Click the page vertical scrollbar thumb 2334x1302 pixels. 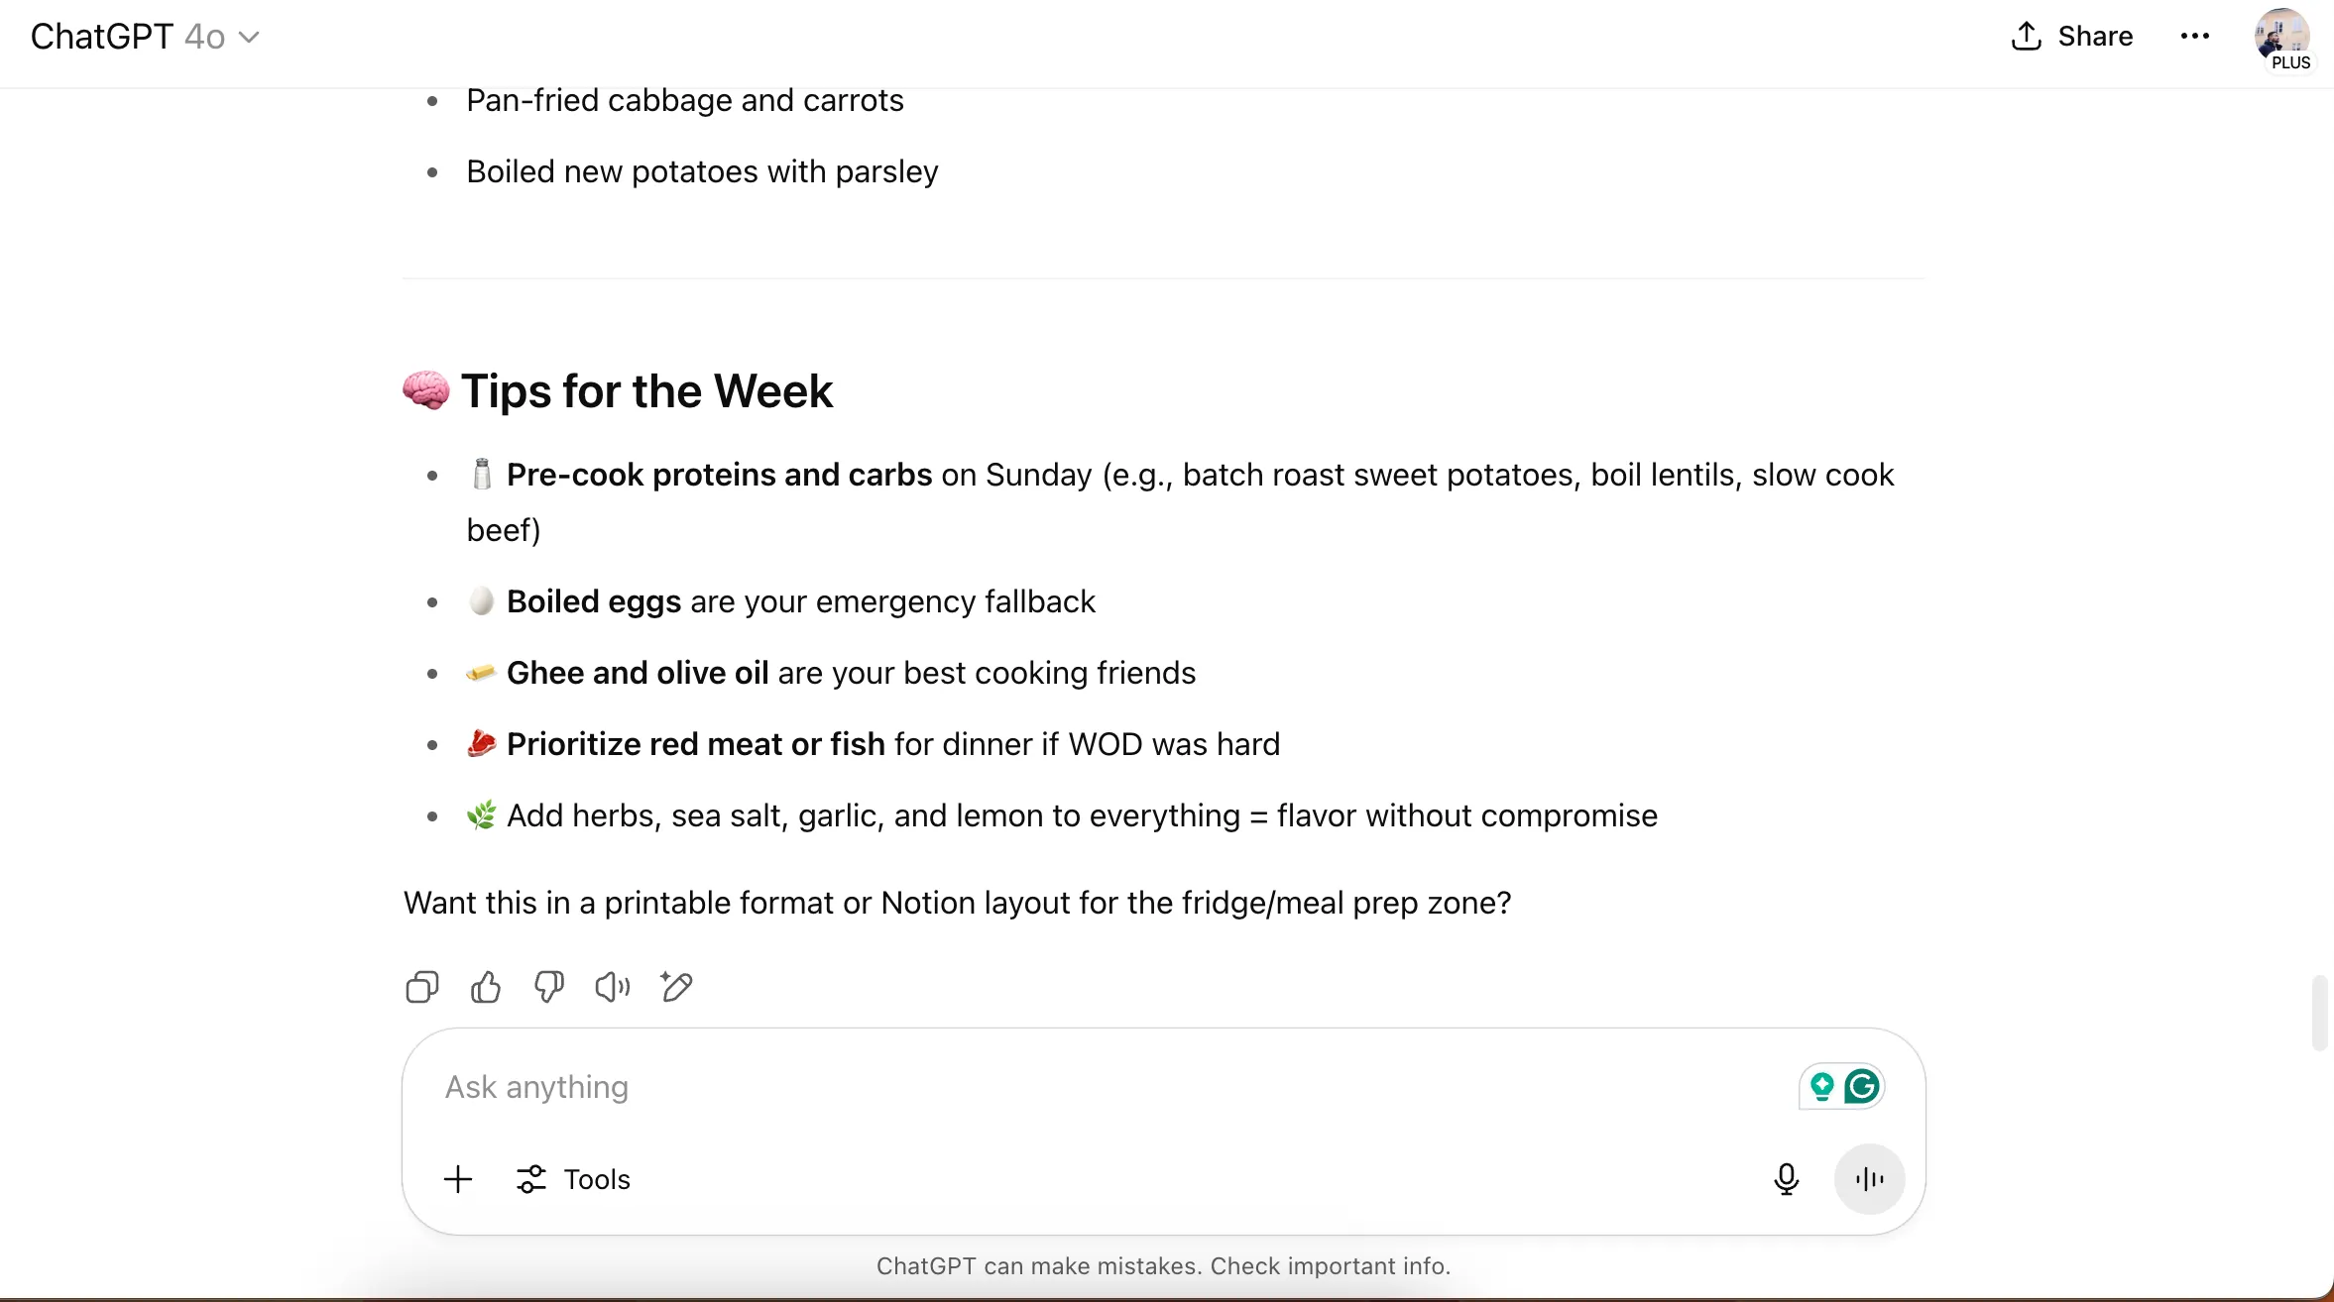point(2319,1013)
